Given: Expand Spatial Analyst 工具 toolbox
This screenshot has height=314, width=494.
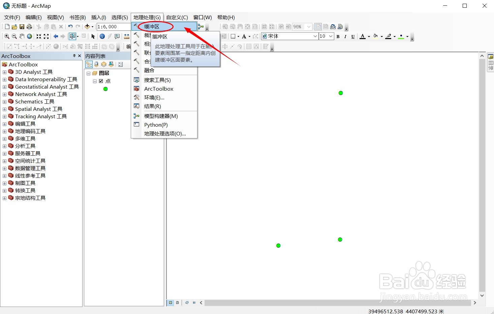Looking at the screenshot, I should pos(4,109).
